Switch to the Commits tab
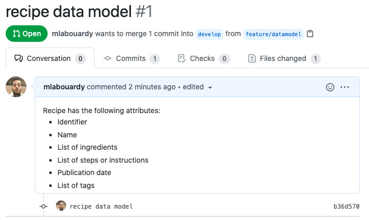 pyautogui.click(x=131, y=58)
